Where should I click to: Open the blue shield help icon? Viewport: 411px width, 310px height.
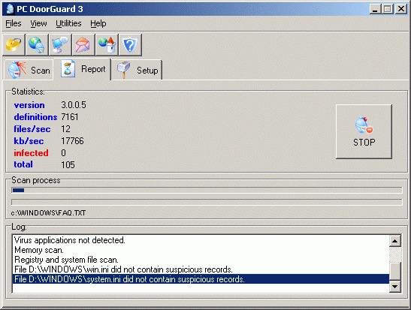click(130, 44)
